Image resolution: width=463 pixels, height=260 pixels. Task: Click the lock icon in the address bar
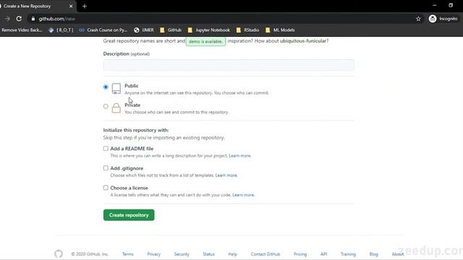[33, 19]
